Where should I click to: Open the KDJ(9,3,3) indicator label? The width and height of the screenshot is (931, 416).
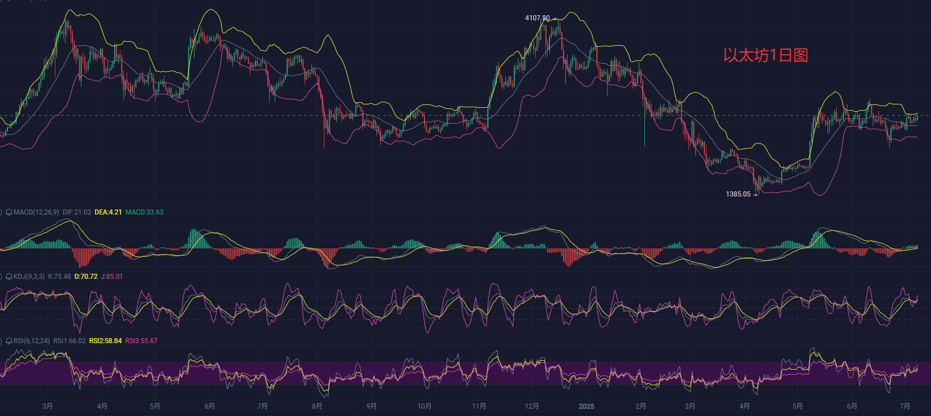pos(29,277)
